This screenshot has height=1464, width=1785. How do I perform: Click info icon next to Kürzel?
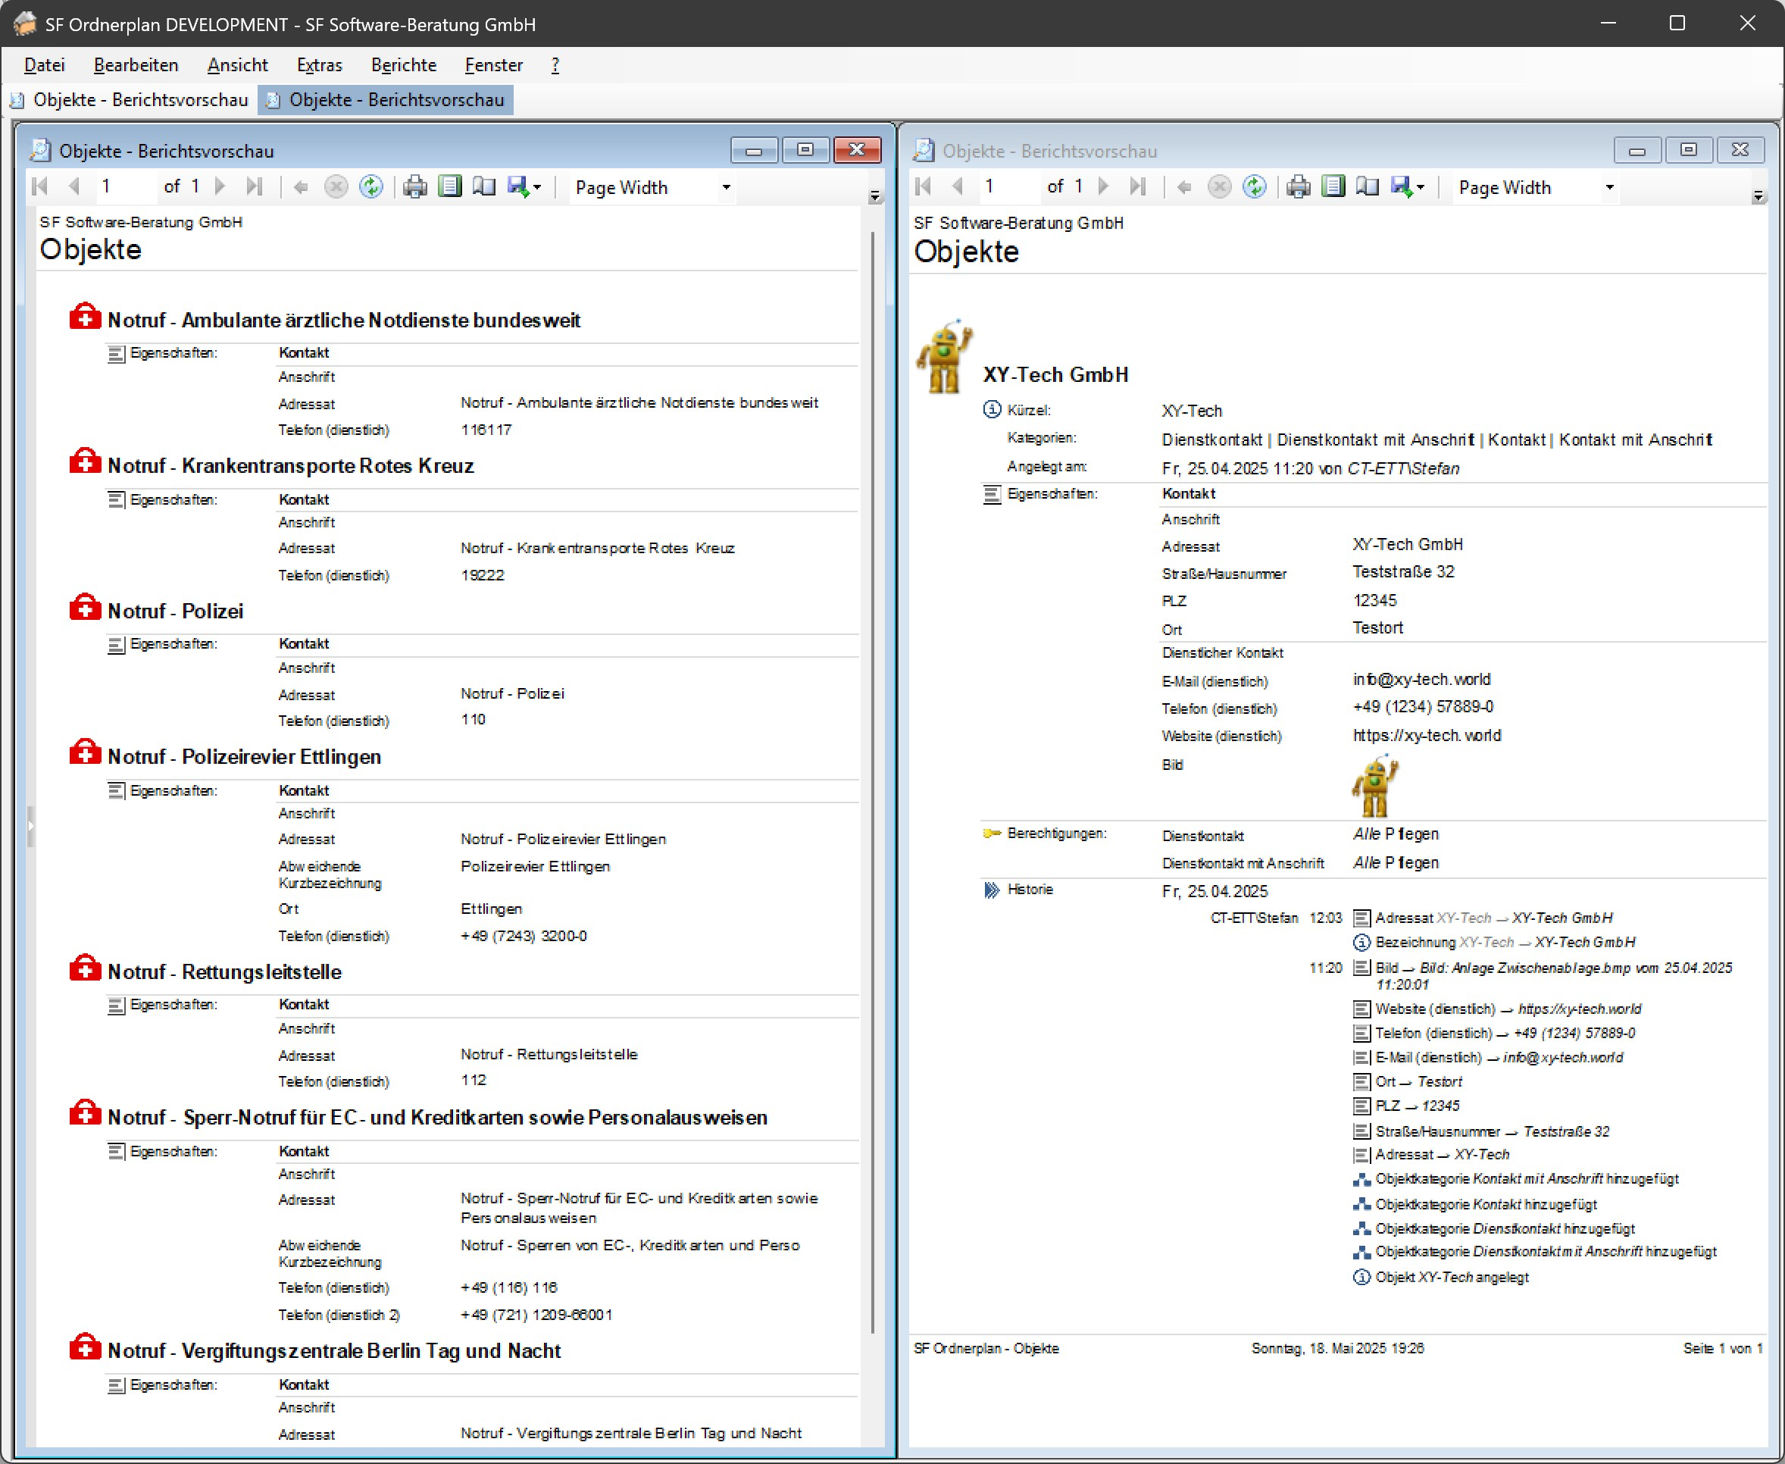point(993,410)
